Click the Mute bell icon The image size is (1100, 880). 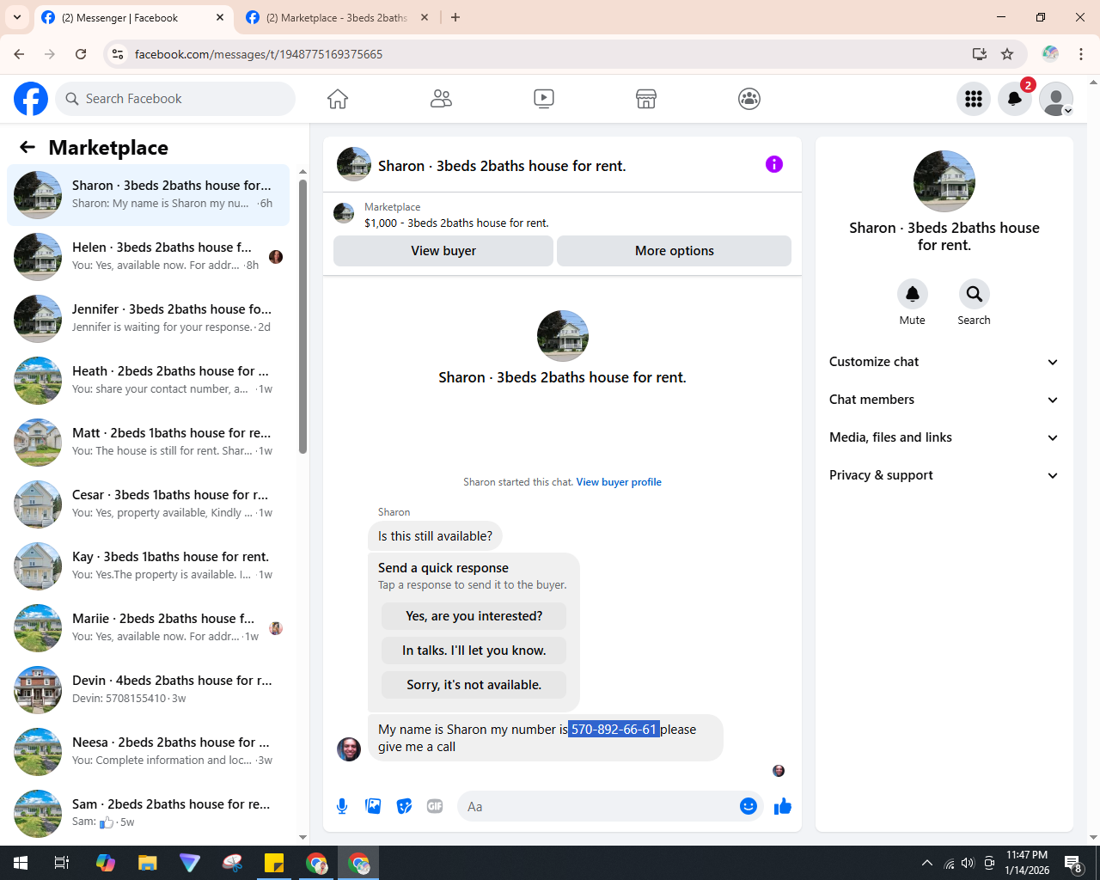tap(913, 294)
